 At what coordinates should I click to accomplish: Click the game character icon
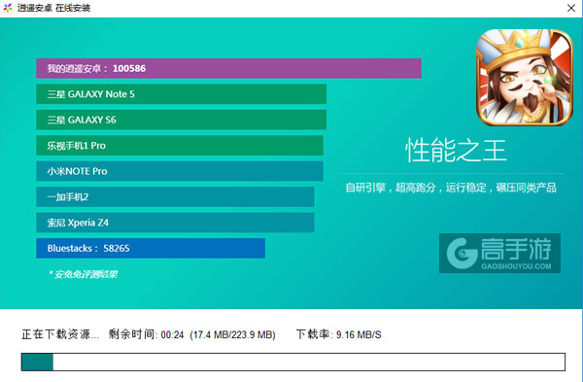[x=525, y=78]
